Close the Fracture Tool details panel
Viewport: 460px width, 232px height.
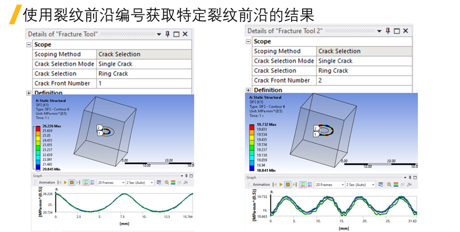(185, 34)
